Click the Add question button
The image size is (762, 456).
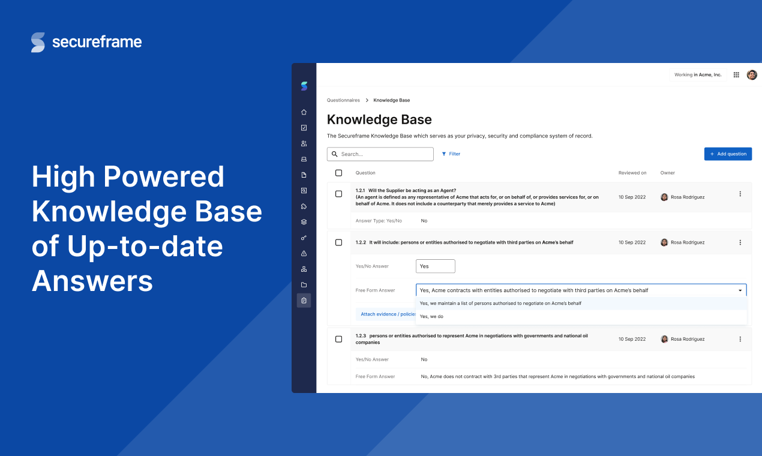click(728, 154)
